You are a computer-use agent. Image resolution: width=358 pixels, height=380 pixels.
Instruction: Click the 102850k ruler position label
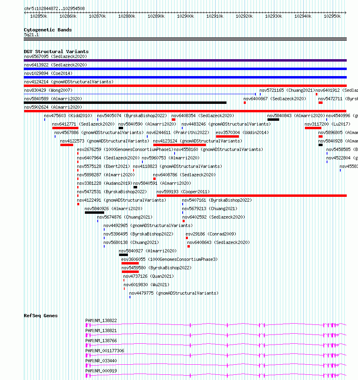click(39, 16)
